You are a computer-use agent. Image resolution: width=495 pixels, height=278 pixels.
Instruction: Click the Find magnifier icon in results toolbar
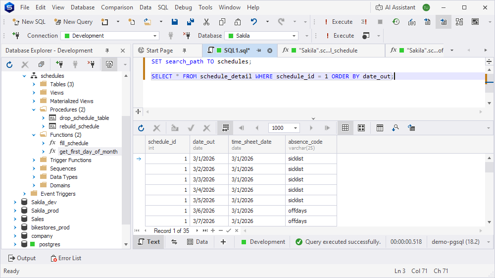[x=396, y=128]
